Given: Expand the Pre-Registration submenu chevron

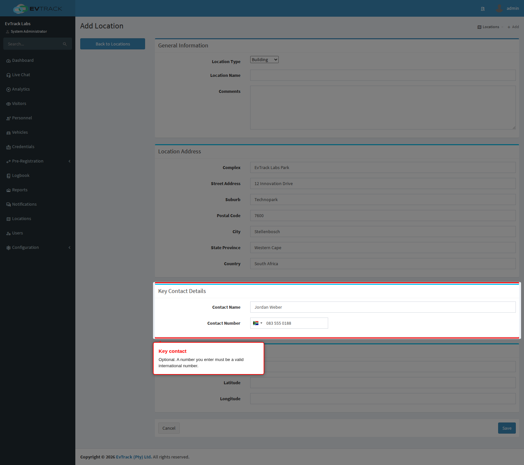Looking at the screenshot, I should 69,161.
